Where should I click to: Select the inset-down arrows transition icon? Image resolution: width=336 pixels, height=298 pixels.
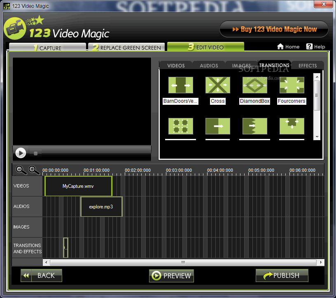point(292,126)
